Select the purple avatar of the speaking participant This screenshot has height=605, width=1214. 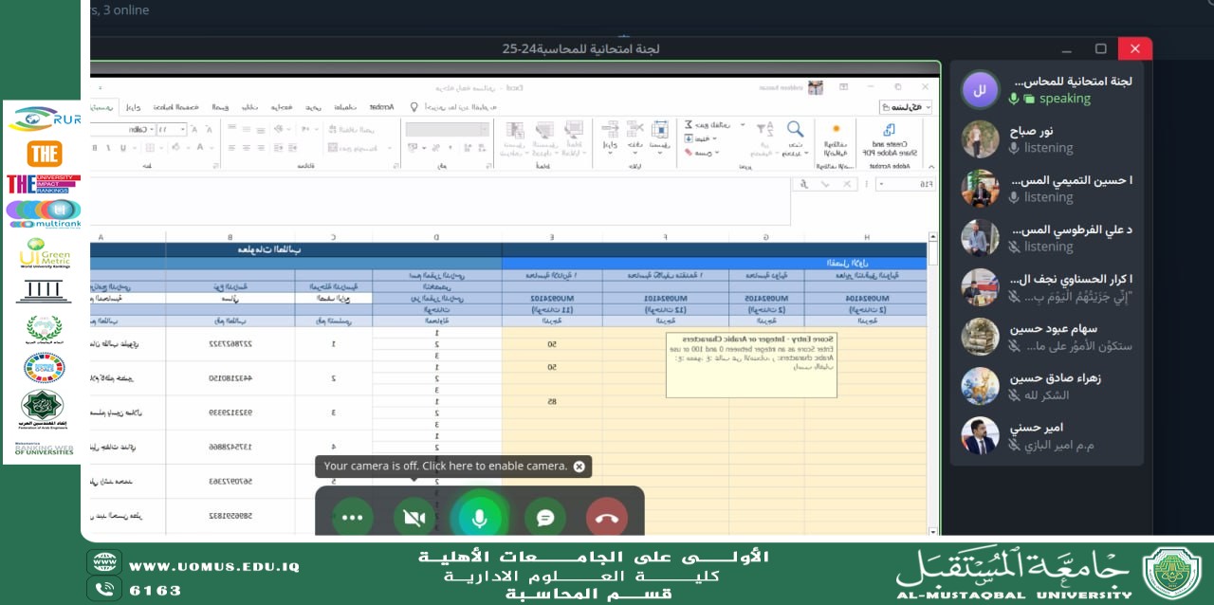(981, 90)
